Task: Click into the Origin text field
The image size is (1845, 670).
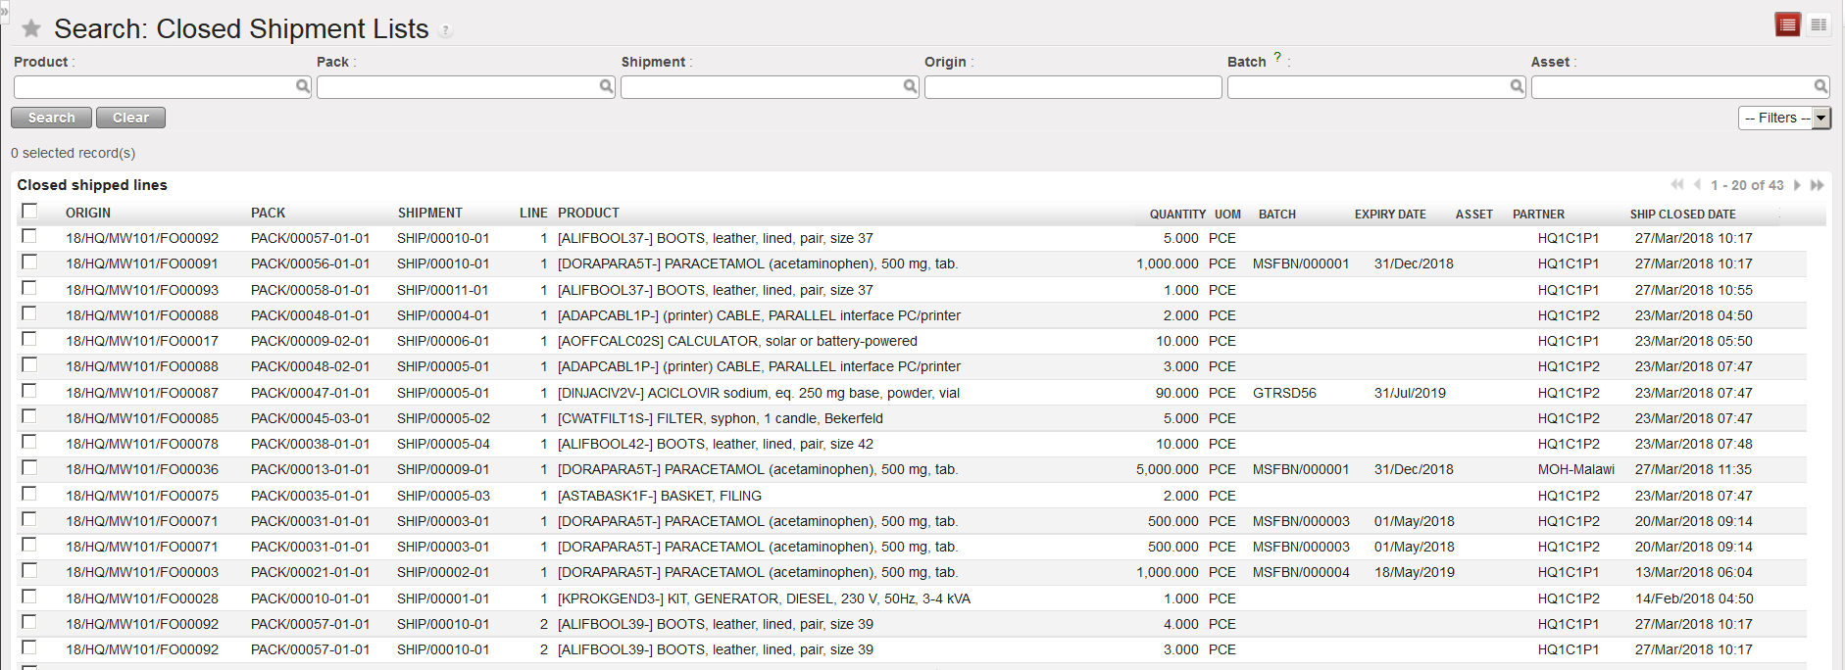Action: tap(1072, 87)
